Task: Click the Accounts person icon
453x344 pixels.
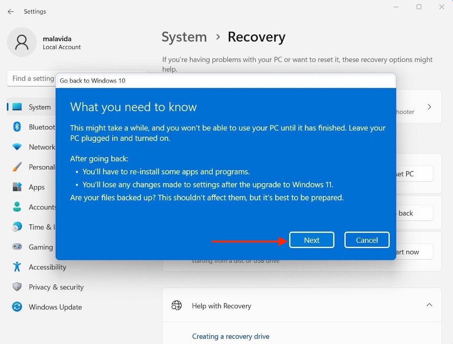Action: point(17,207)
